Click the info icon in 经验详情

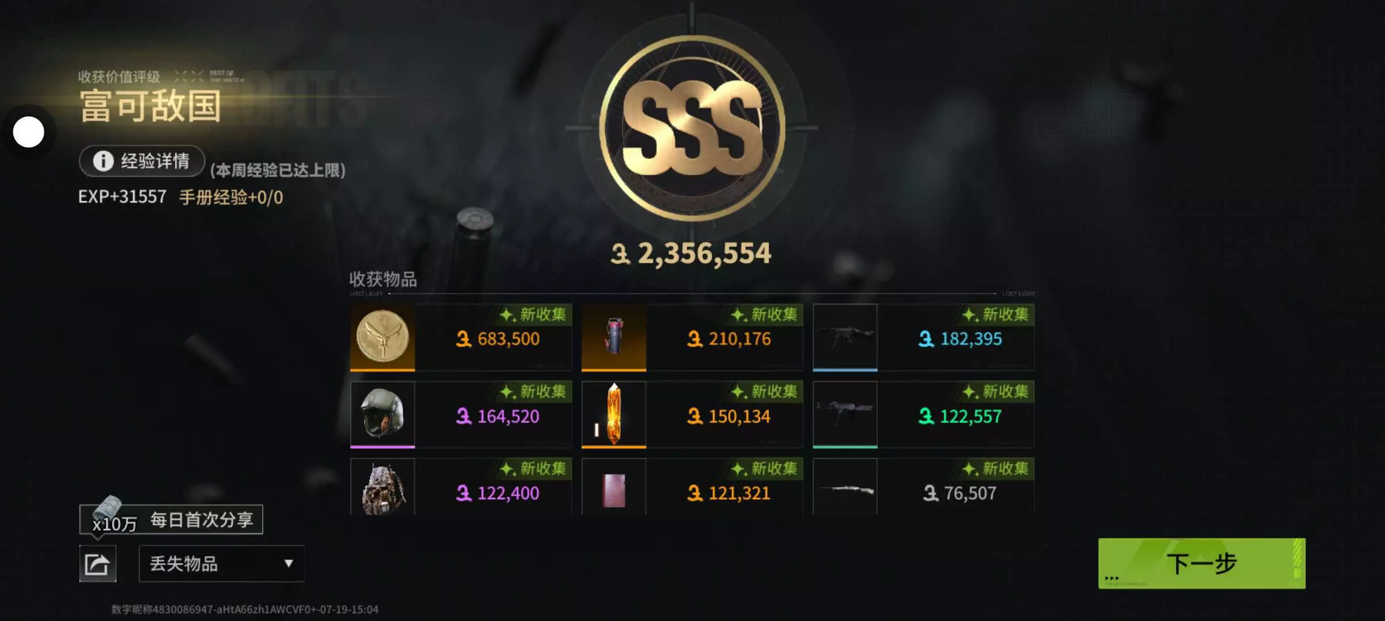tap(103, 161)
